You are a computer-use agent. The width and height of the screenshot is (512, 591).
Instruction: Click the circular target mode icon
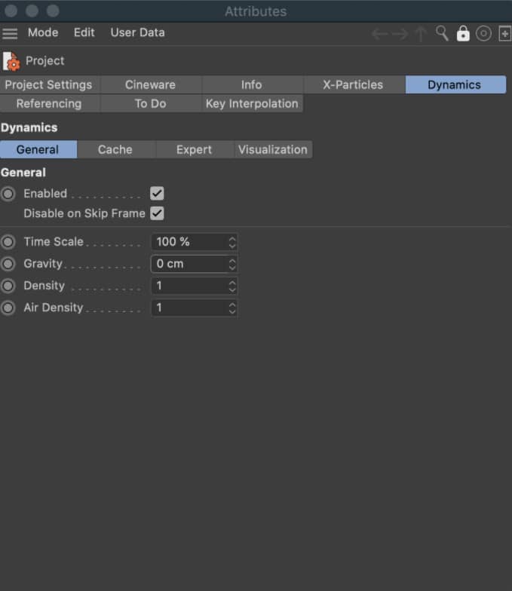(x=484, y=33)
